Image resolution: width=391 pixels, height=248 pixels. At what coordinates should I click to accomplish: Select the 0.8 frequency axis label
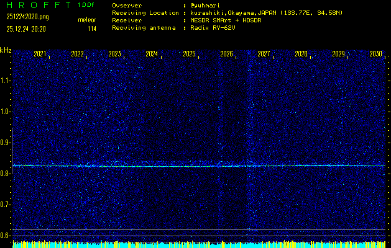[6, 174]
